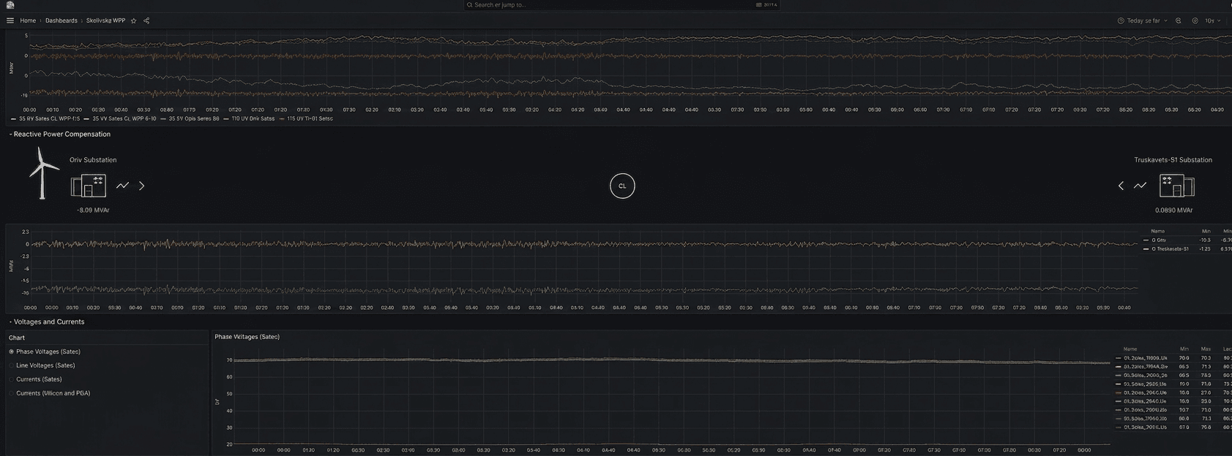This screenshot has width=1232, height=456.
Task: Toggle the hamburger navigation menu
Action: [x=10, y=20]
